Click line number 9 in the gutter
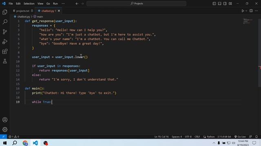 coord(18,57)
